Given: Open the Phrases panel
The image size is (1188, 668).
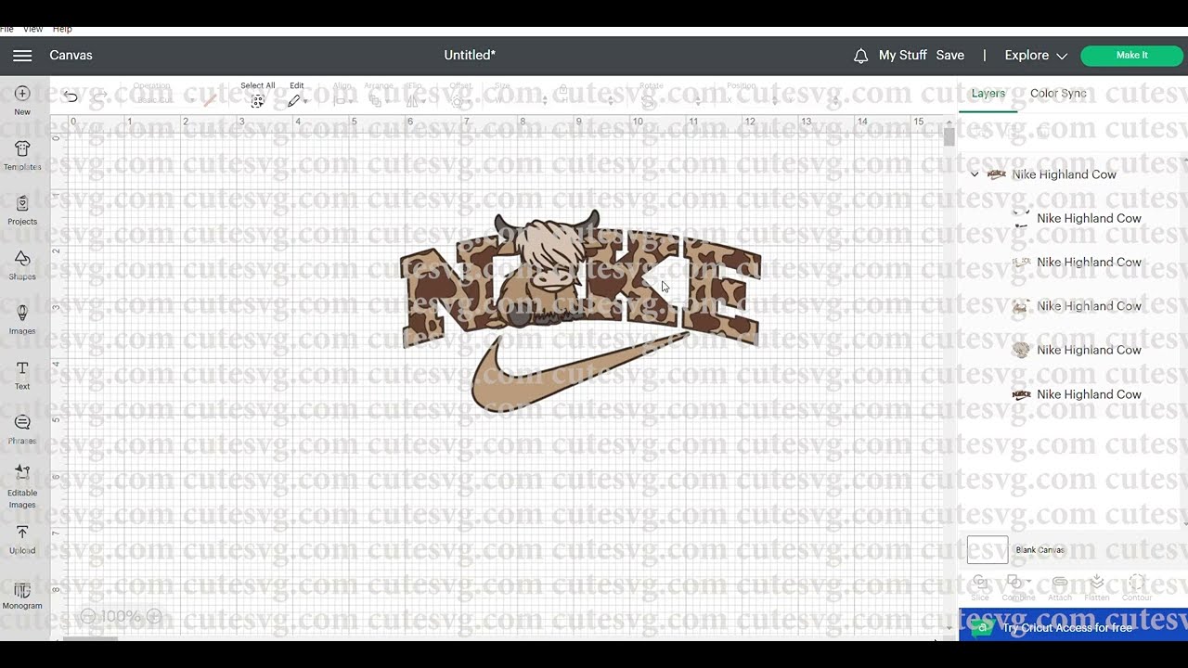Looking at the screenshot, I should click(22, 430).
